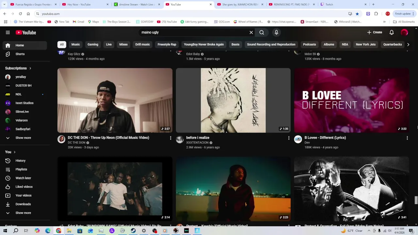This screenshot has height=235, width=418.
Task: Click the YouTube logo
Action: tap(26, 32)
